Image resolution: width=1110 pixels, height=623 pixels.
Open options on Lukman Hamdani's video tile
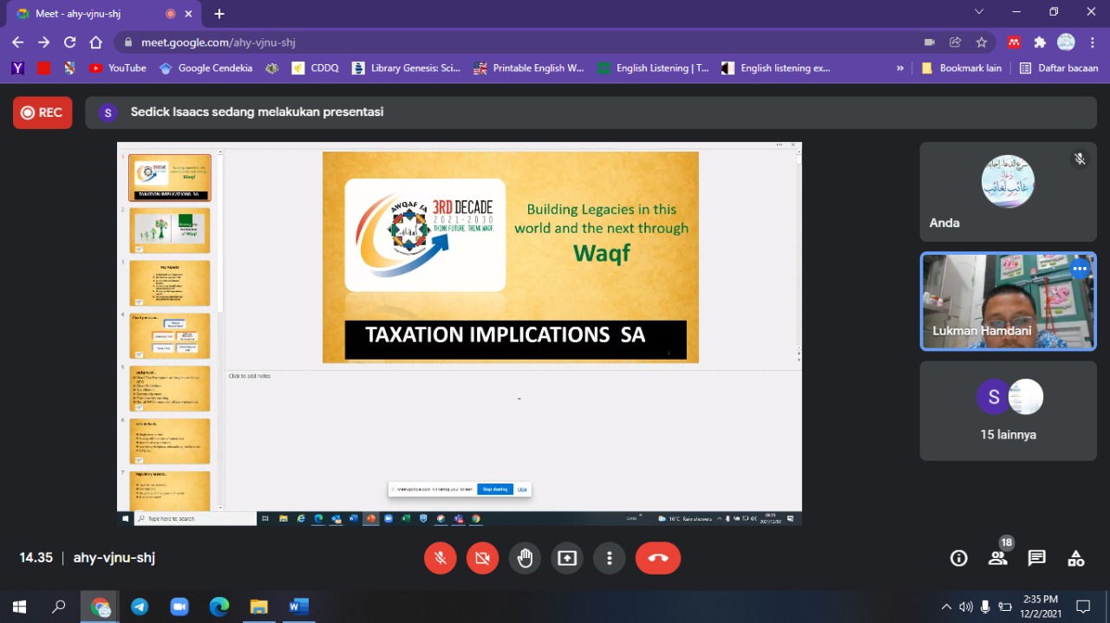(1080, 269)
